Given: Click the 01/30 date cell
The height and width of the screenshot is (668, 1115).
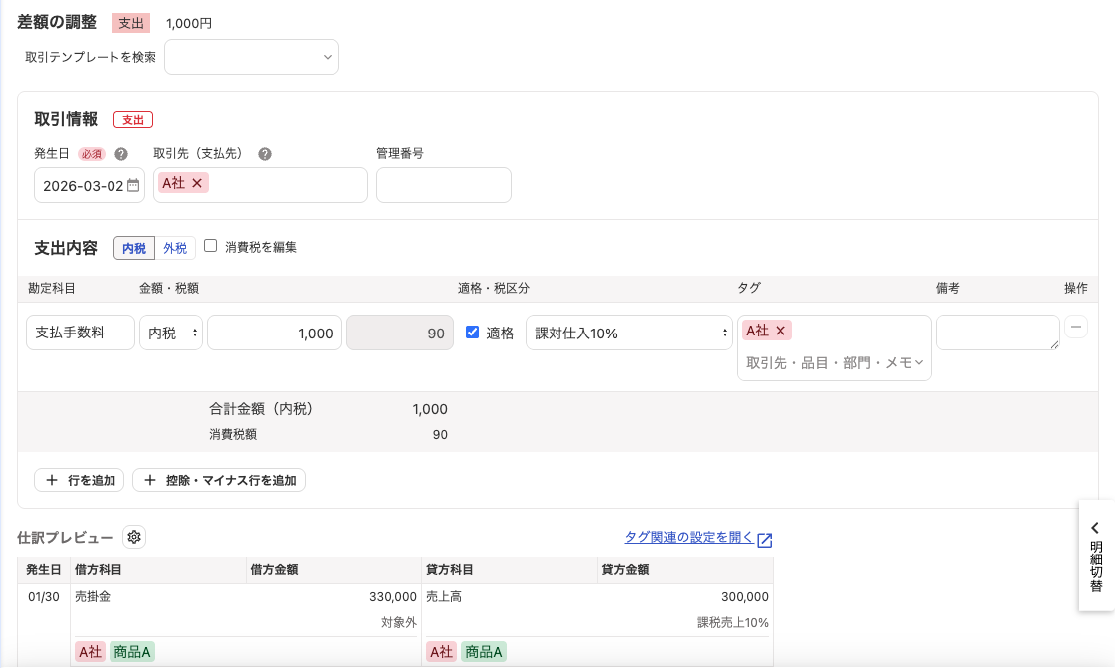Looking at the screenshot, I should (44, 597).
